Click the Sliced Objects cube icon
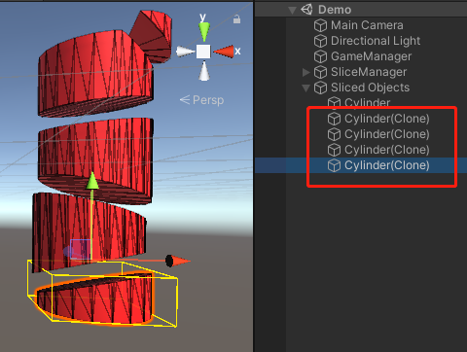 [320, 88]
